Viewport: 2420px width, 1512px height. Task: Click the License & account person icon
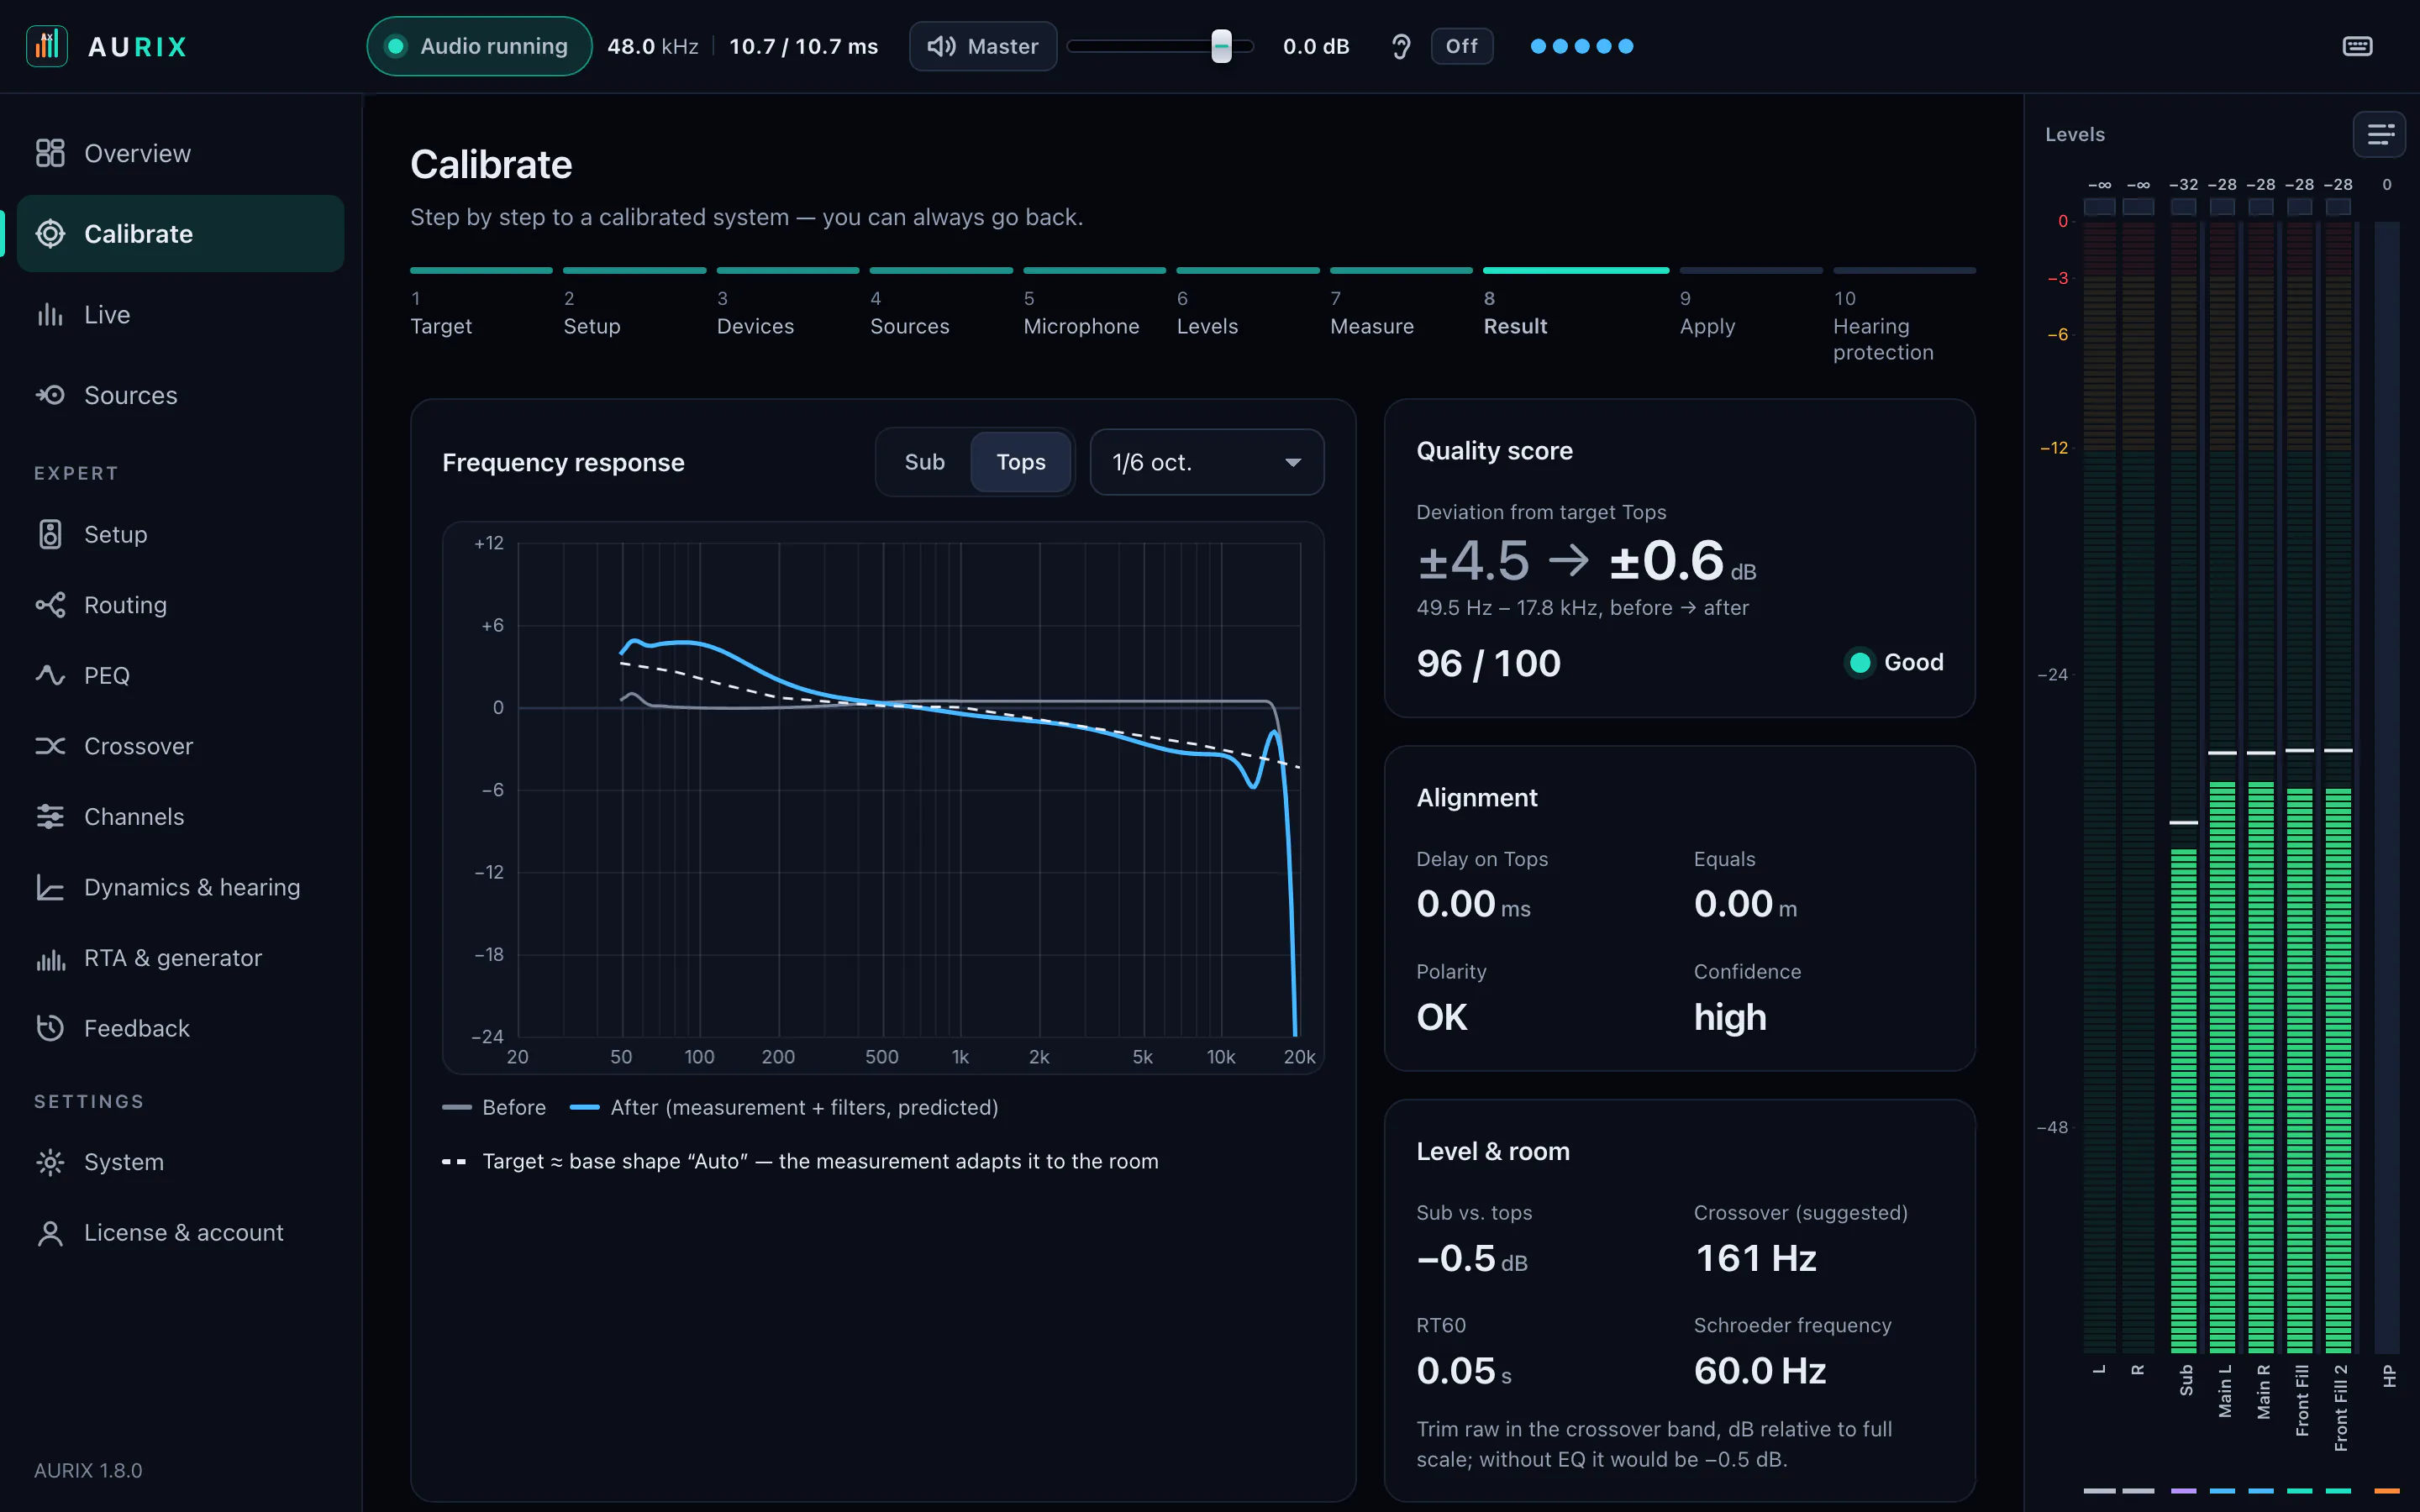50,1233
